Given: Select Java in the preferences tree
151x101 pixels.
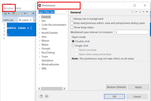Looking at the screenshot, I should (44, 37).
